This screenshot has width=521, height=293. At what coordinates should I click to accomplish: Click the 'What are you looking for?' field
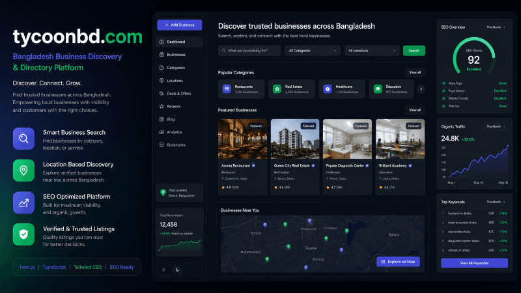pos(249,51)
